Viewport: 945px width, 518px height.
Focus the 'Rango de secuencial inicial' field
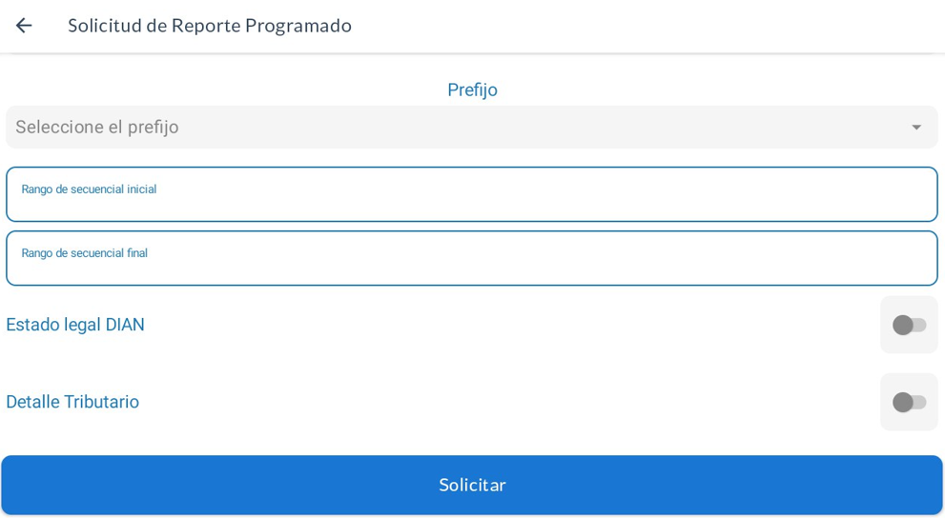[471, 202]
